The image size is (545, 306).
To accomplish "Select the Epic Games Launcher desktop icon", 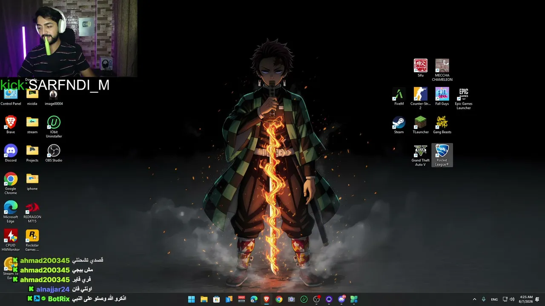I will point(464,99).
